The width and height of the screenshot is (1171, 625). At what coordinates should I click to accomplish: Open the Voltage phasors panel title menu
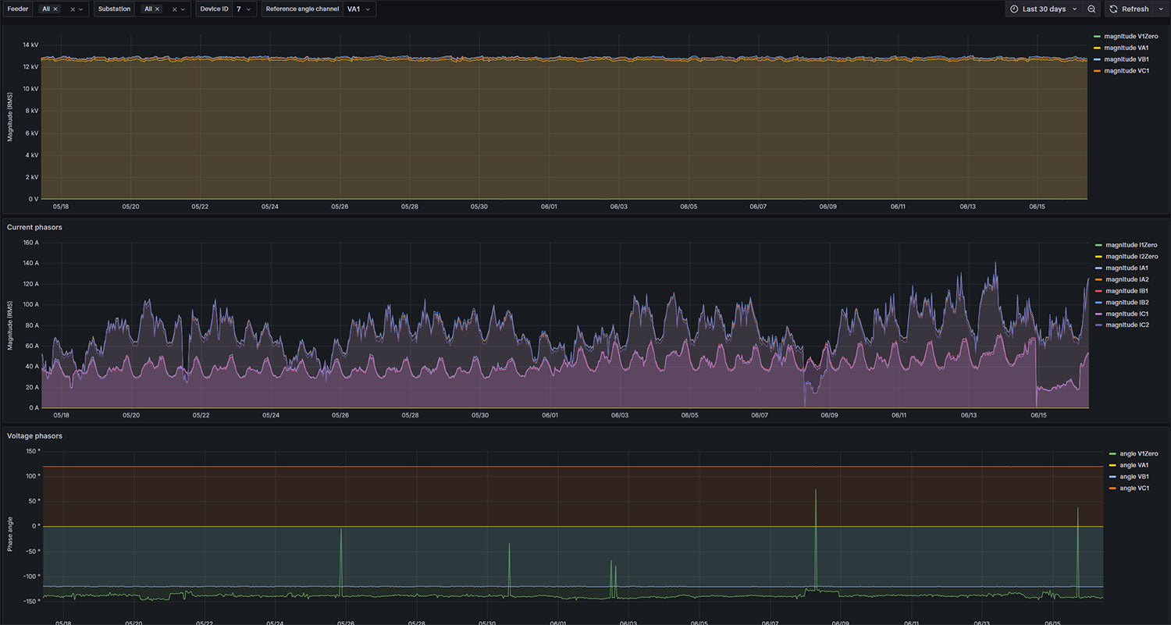34,436
